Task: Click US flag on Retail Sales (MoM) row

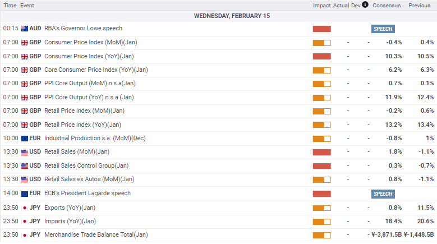Action: click(x=25, y=152)
